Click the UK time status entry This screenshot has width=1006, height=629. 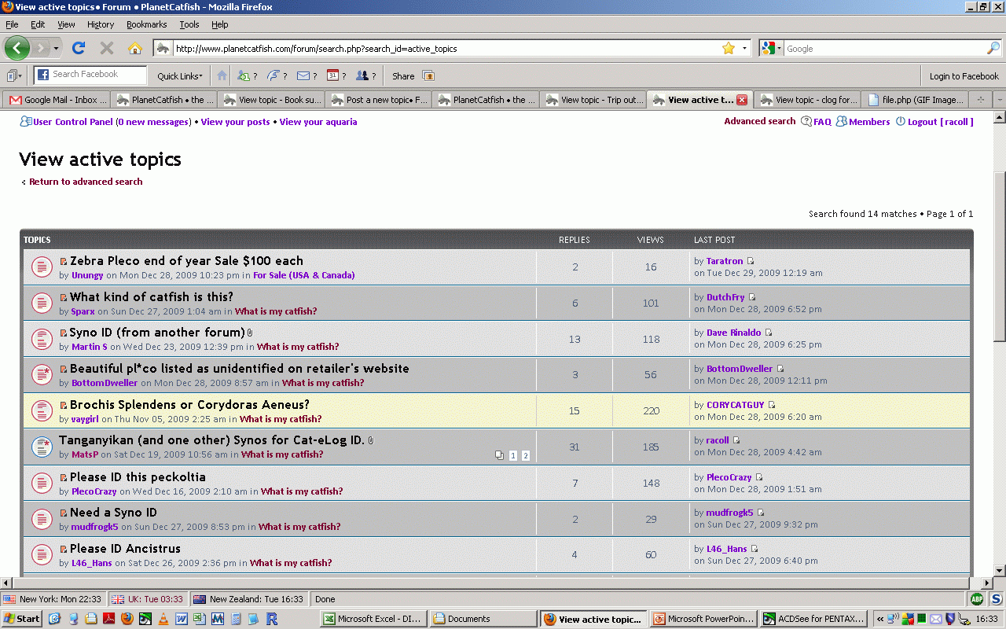[x=148, y=599]
